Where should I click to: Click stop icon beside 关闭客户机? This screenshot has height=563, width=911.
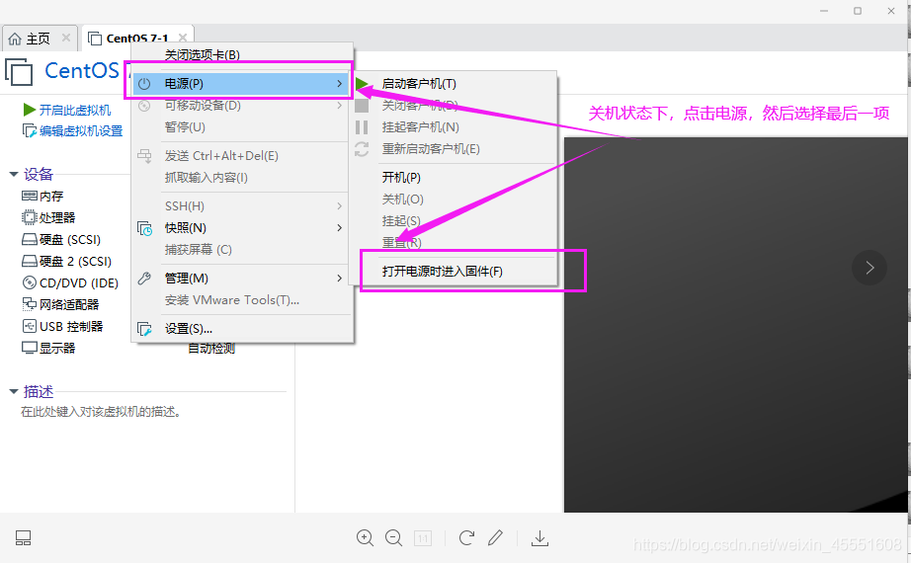(362, 106)
